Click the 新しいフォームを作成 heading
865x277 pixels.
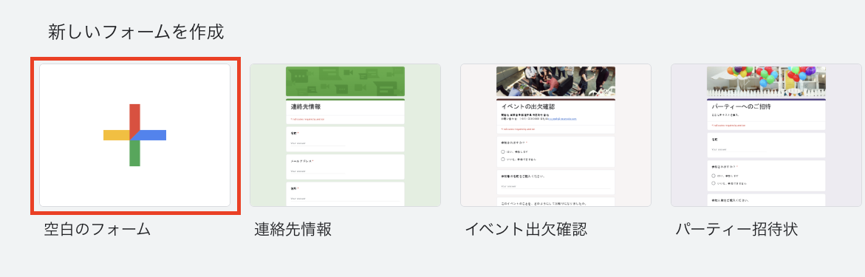136,32
